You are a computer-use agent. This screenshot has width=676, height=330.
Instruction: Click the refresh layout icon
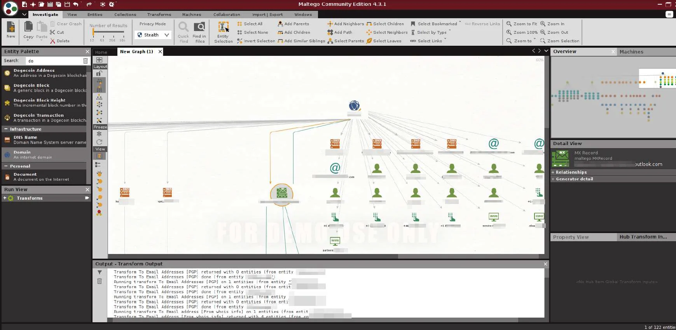99,142
